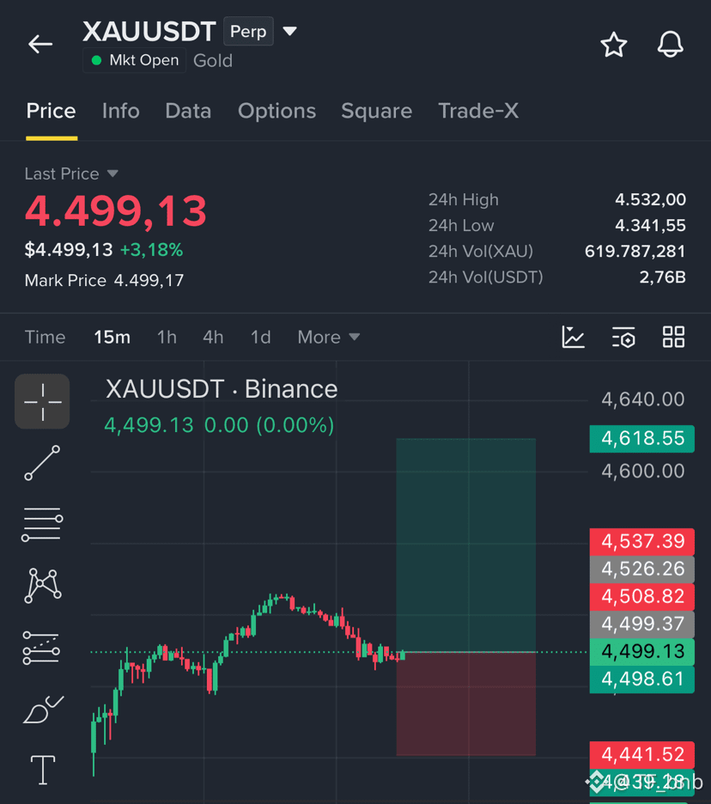Open the Data tab

(188, 111)
